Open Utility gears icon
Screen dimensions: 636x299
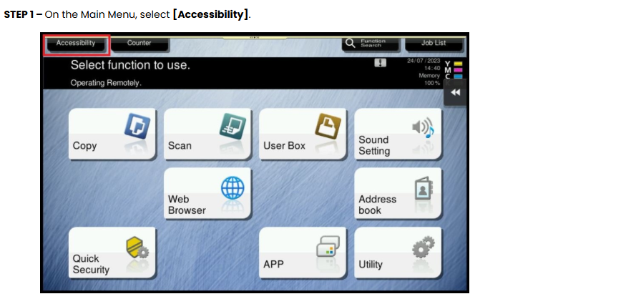(x=424, y=247)
